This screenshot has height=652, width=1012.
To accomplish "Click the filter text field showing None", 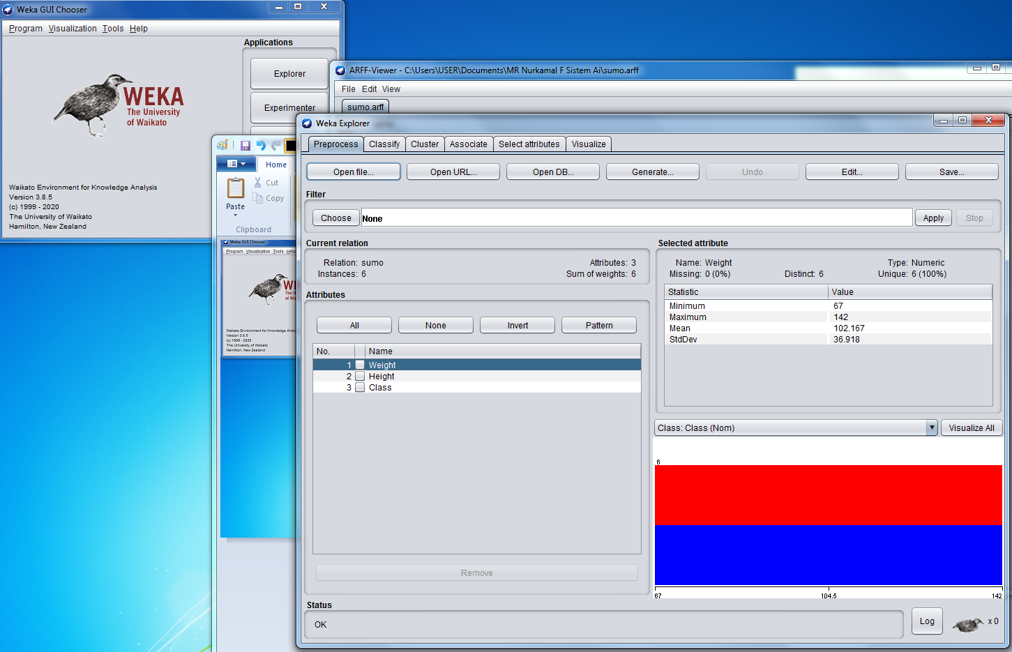I will [637, 218].
